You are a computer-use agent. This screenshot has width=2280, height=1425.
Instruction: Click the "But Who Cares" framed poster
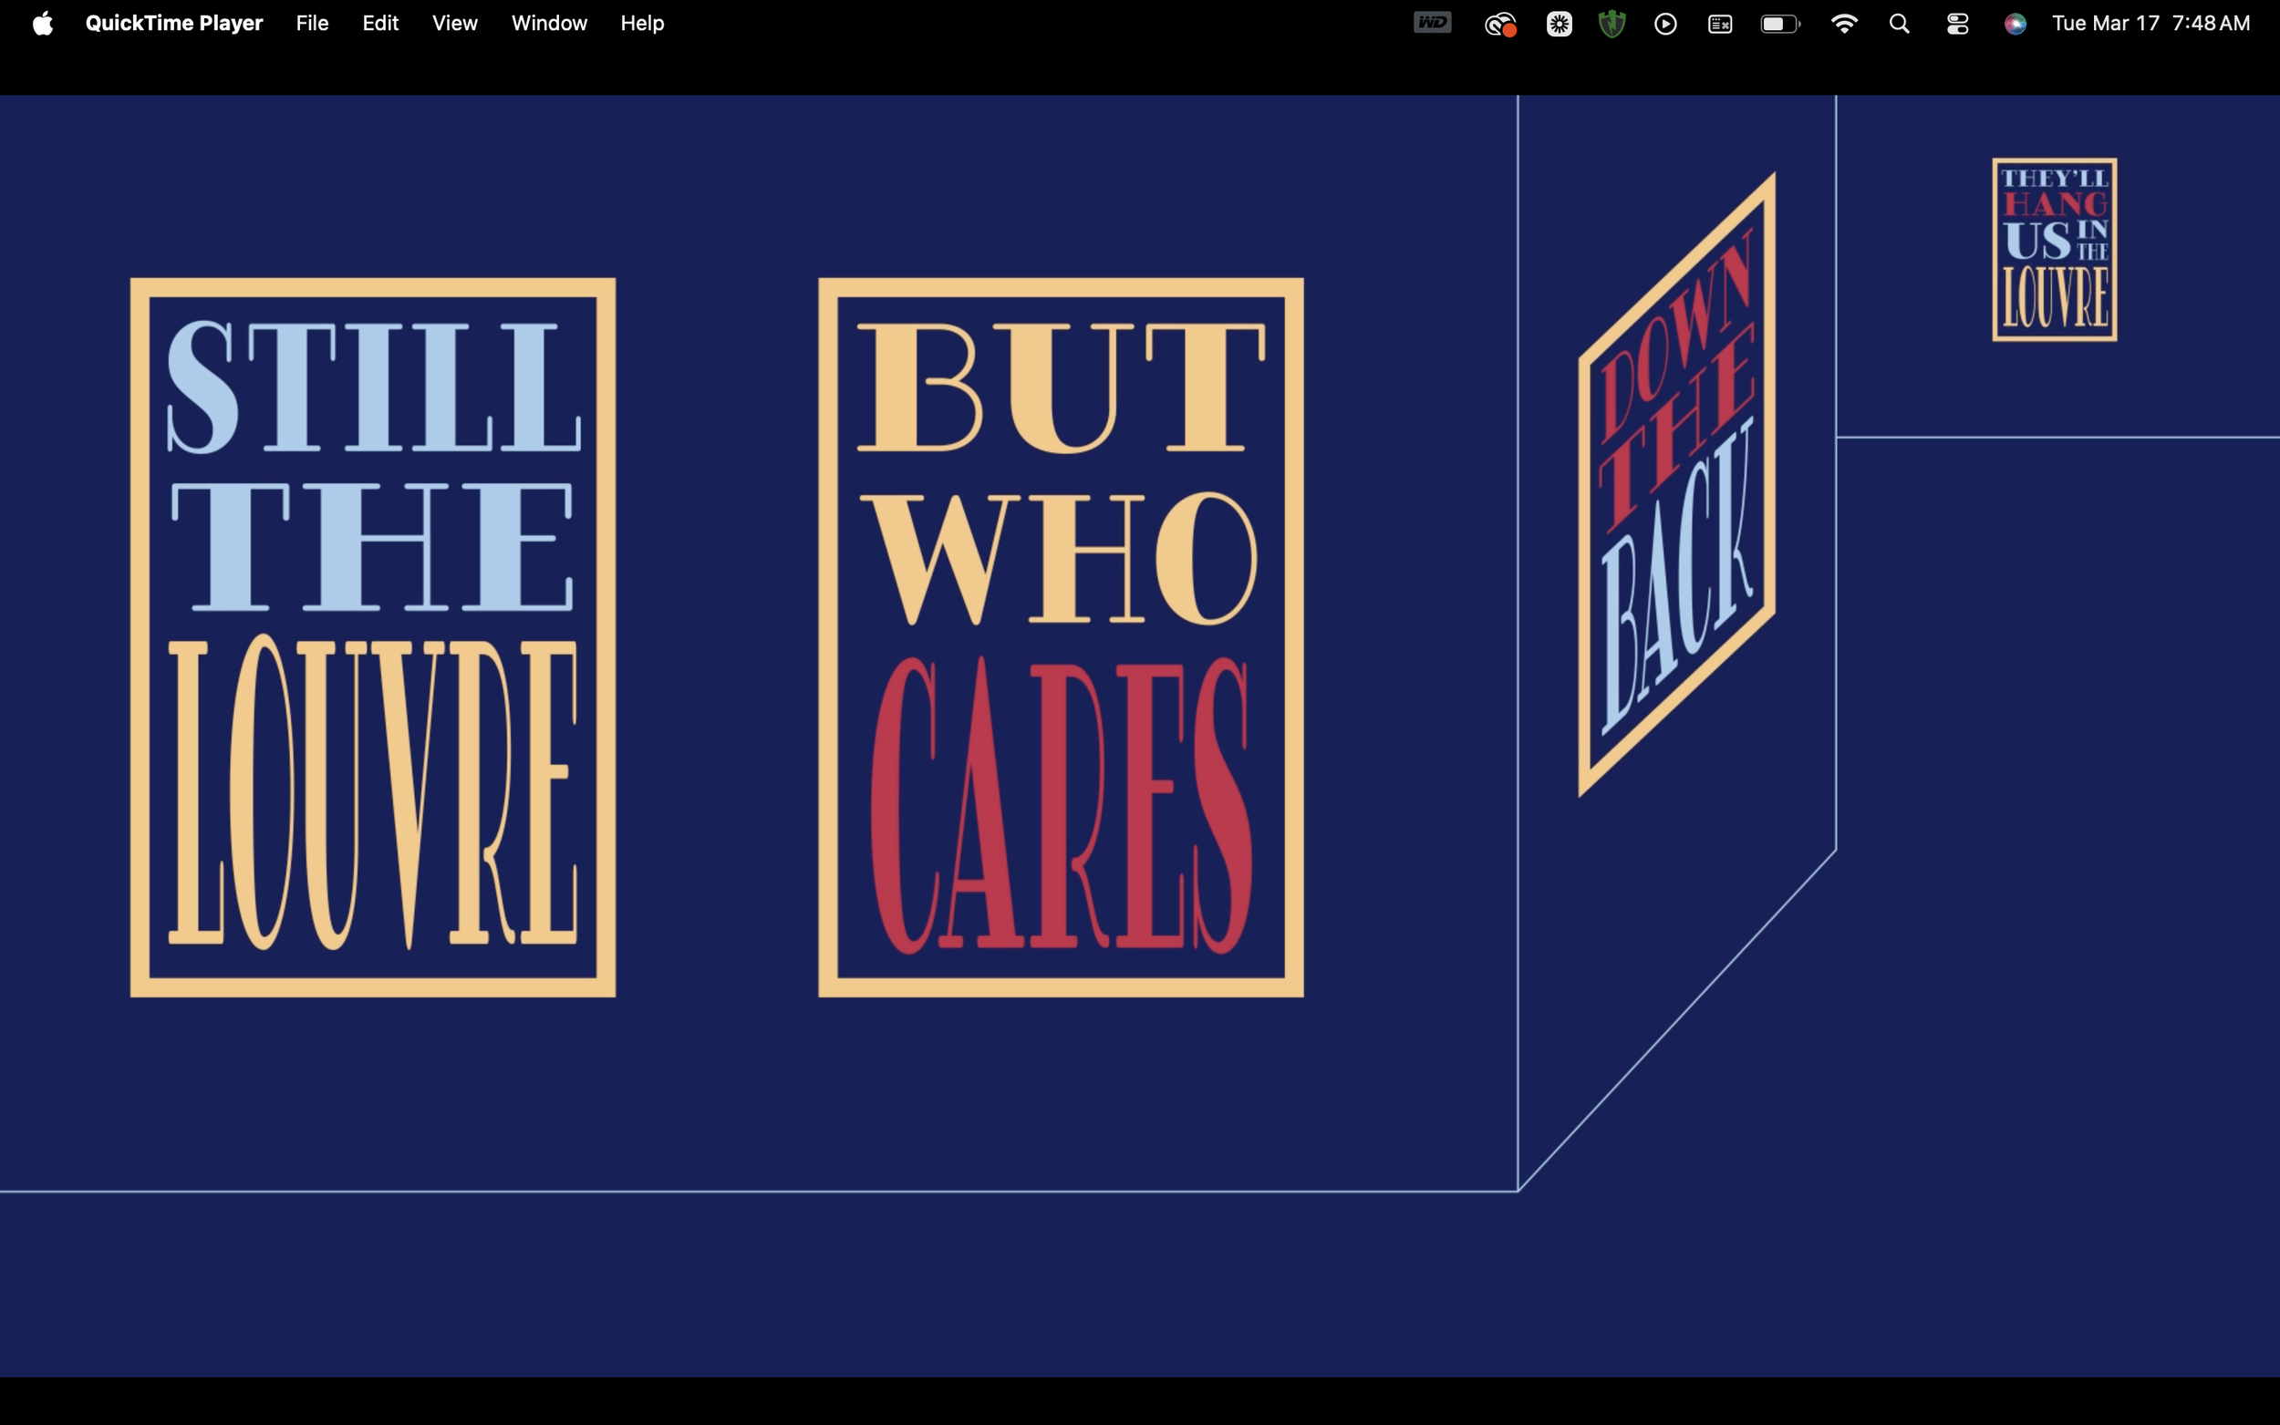click(1061, 637)
